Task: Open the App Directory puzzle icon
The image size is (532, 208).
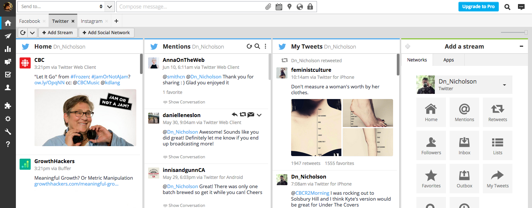Action: coord(8,106)
